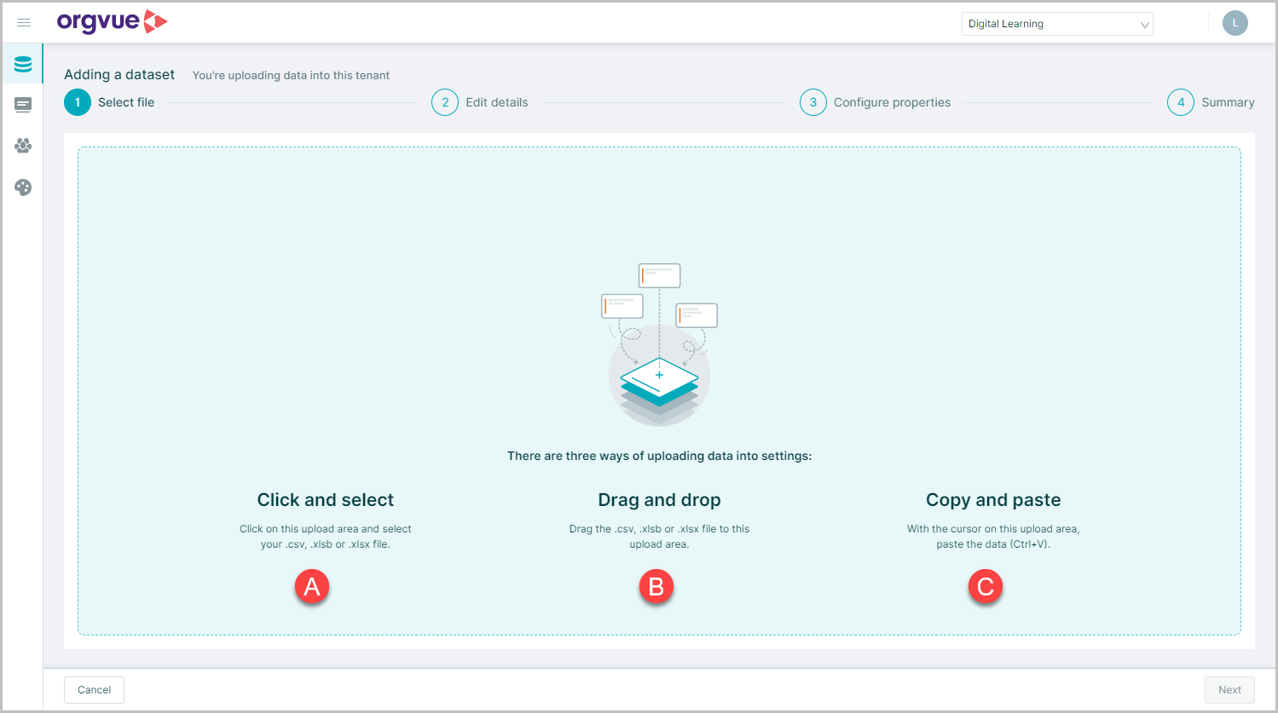Click the 'Drag and drop' heading
This screenshot has height=713, width=1278.
[659, 500]
